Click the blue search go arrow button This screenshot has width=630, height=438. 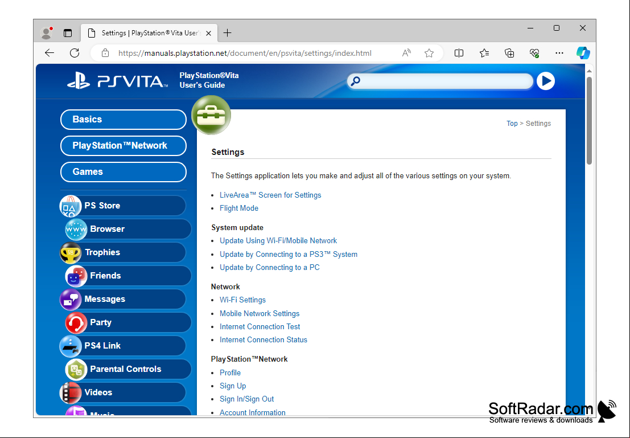(x=546, y=81)
